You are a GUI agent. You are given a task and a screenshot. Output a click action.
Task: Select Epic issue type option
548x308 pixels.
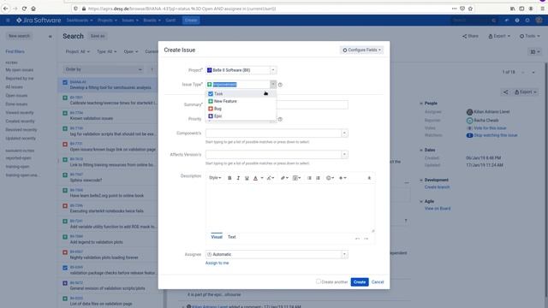tap(241, 116)
